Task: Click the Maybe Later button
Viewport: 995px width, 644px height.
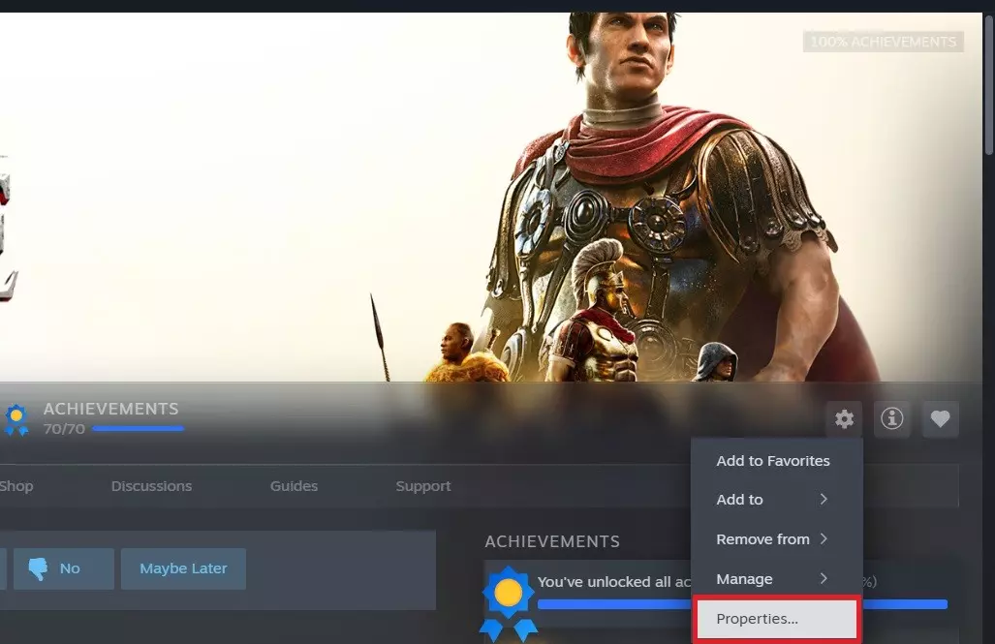Action: pos(183,568)
